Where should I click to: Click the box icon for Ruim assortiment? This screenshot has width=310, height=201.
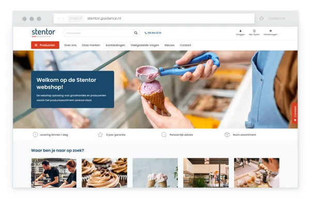coord(227,135)
